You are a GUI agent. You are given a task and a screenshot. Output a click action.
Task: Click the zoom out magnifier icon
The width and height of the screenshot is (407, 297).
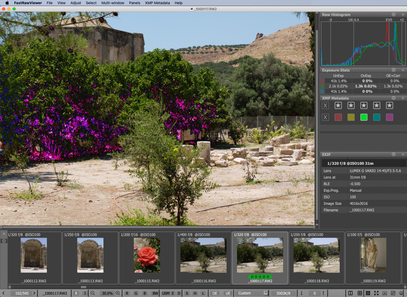pos(93,293)
